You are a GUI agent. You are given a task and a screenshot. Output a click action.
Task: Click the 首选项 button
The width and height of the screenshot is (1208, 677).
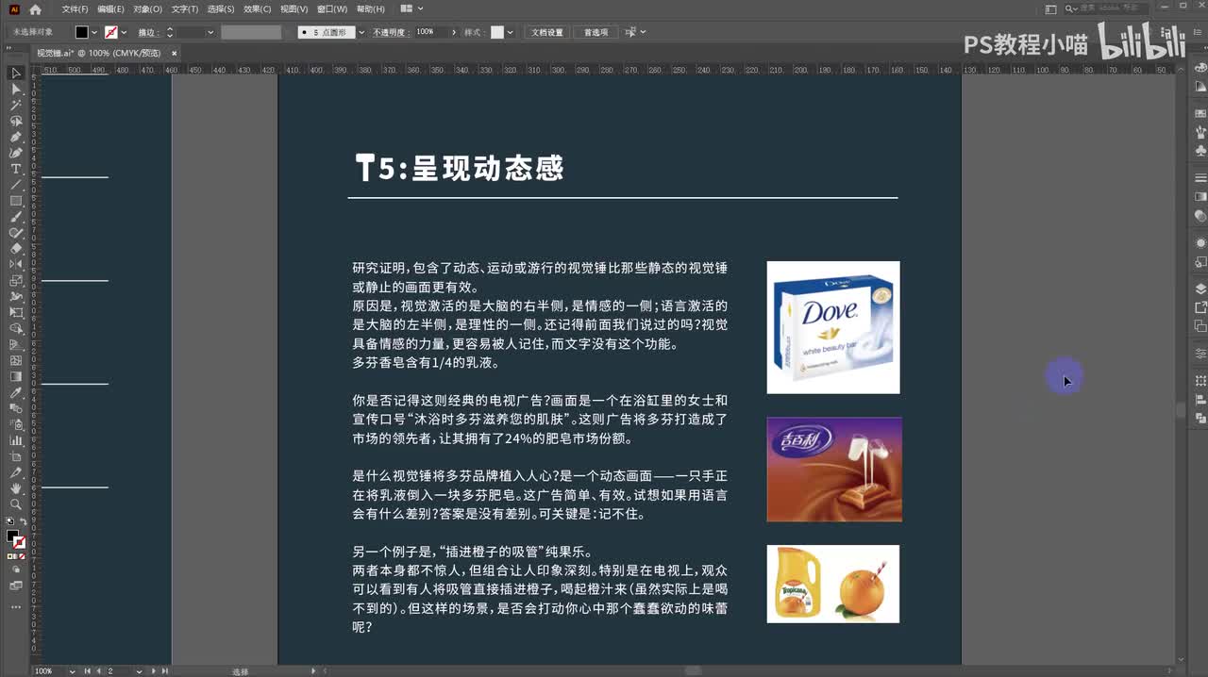596,32
